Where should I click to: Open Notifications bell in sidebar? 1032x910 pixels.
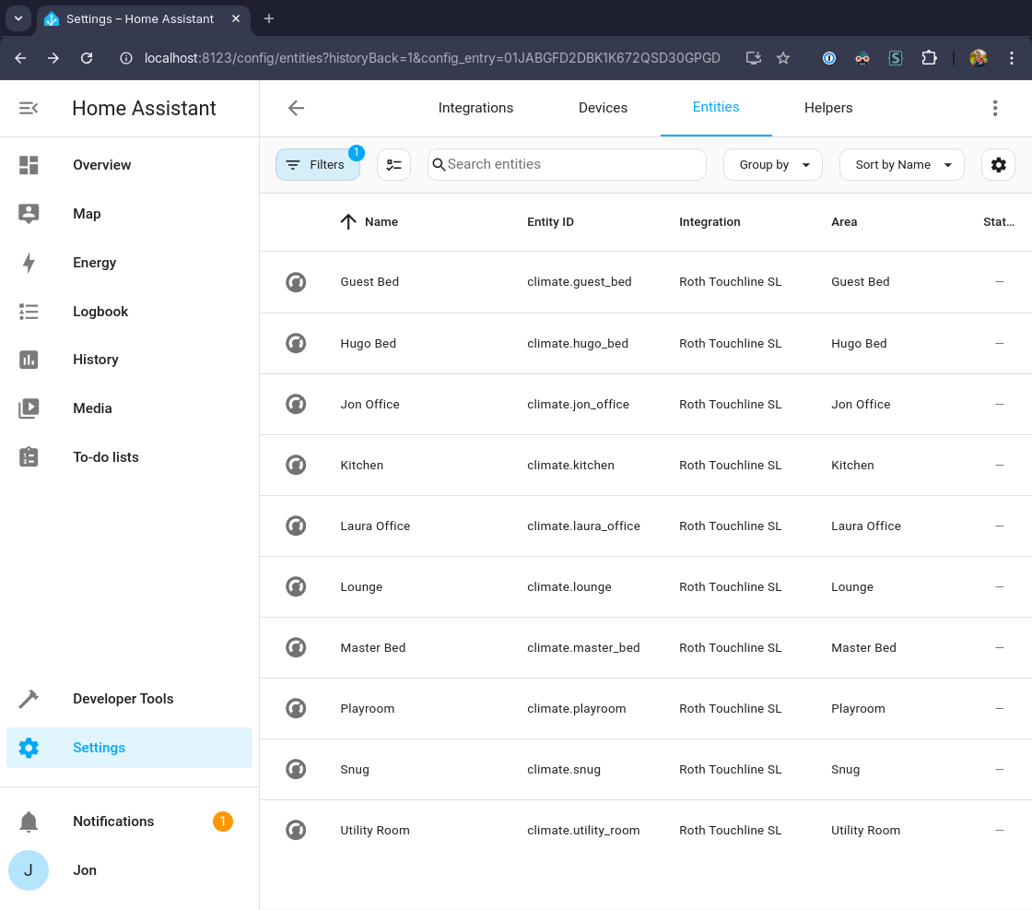coord(29,821)
